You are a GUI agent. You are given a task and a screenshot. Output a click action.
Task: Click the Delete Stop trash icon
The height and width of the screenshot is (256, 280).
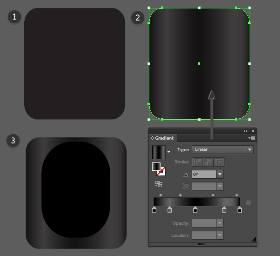point(248,202)
